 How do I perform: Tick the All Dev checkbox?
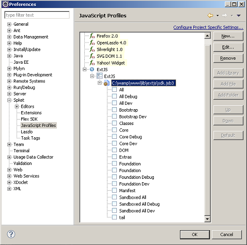click(x=114, y=103)
